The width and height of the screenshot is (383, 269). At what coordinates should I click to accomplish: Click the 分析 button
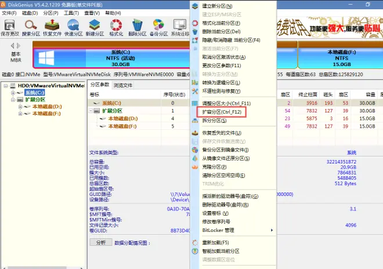tap(101, 242)
